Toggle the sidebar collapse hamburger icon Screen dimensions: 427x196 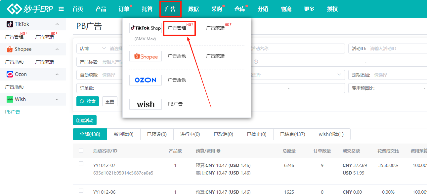[x=61, y=9]
